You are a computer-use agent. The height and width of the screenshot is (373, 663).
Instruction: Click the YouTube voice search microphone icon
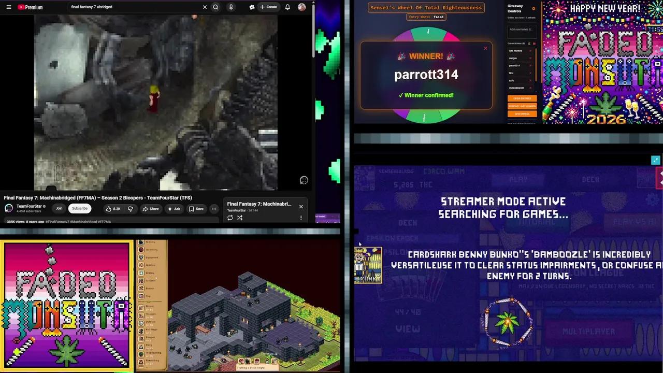tap(231, 7)
